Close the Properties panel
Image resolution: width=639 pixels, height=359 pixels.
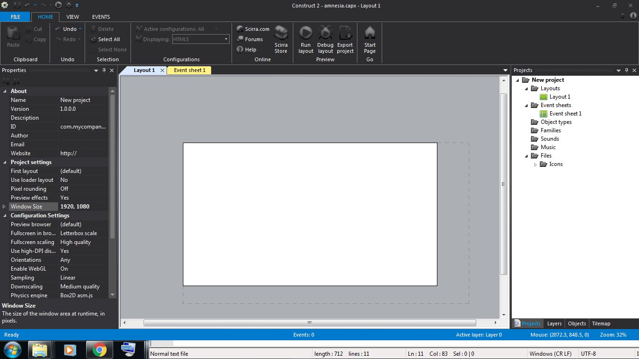click(x=112, y=70)
